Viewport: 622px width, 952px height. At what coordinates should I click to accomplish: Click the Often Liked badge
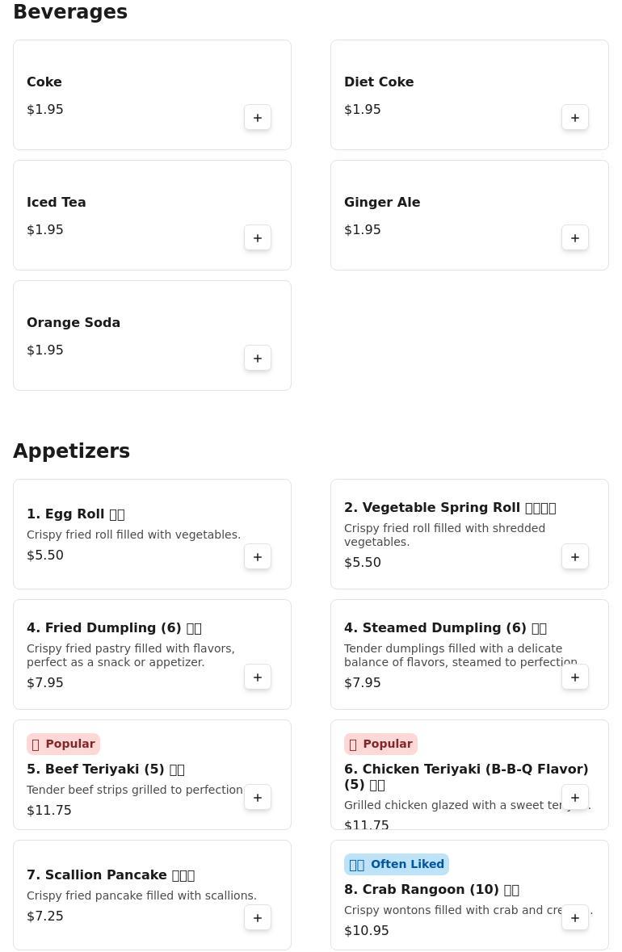(x=396, y=863)
